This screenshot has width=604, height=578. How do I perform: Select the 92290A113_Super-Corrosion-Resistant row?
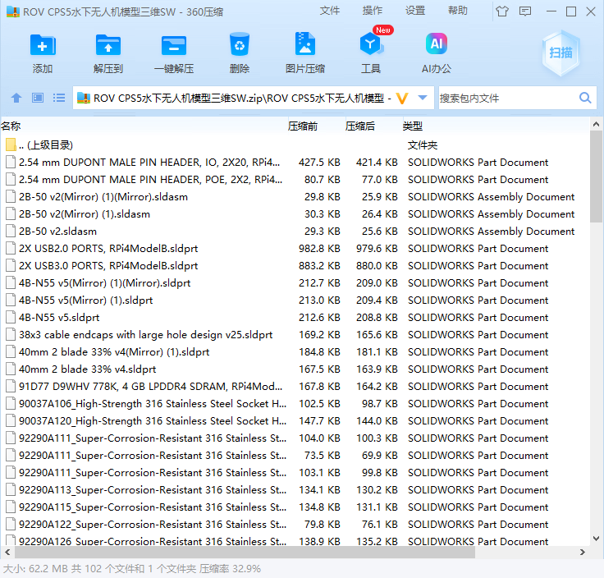click(295, 490)
